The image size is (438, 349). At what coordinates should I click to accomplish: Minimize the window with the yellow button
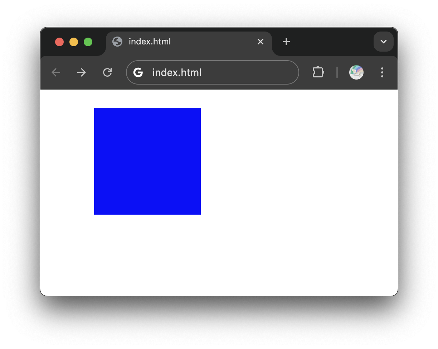[x=74, y=42]
